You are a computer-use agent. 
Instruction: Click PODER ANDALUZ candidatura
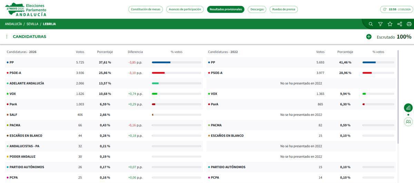(x=22, y=156)
